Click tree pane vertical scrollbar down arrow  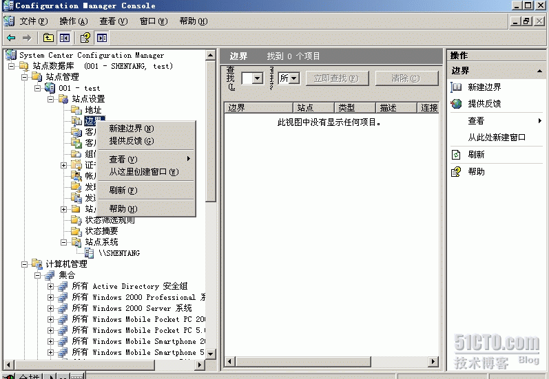(210, 354)
